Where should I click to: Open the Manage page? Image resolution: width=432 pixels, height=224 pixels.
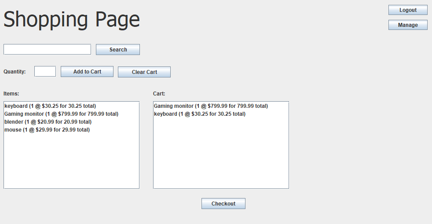pyautogui.click(x=408, y=25)
